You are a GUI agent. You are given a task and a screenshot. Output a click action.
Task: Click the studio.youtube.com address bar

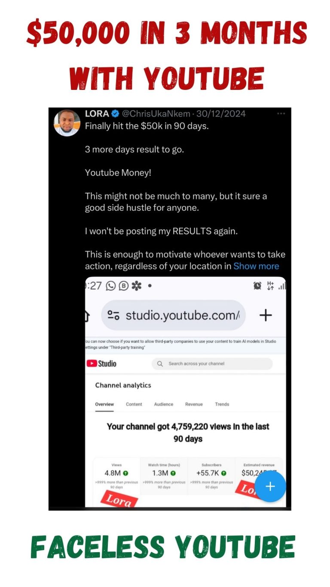174,315
